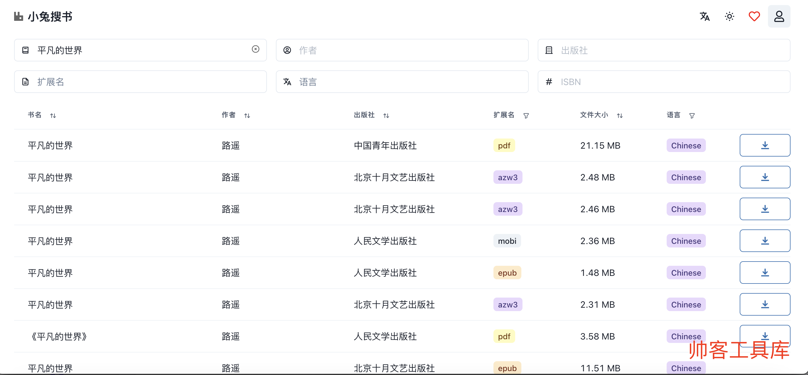
Task: Sort results by 文件大小 column arrows
Action: click(620, 115)
